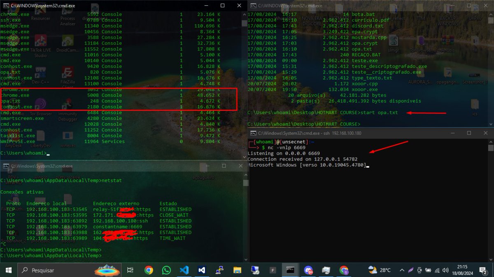Click the search highlights geyser image
The image size is (494, 277).
[x=107, y=270]
